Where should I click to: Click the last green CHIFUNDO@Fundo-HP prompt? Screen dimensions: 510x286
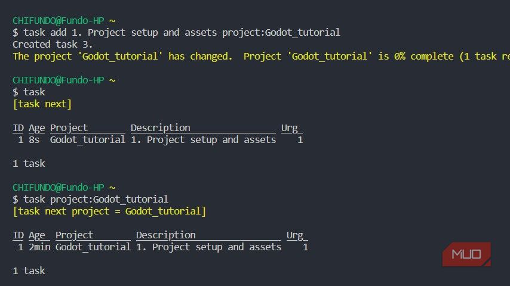[x=59, y=187]
